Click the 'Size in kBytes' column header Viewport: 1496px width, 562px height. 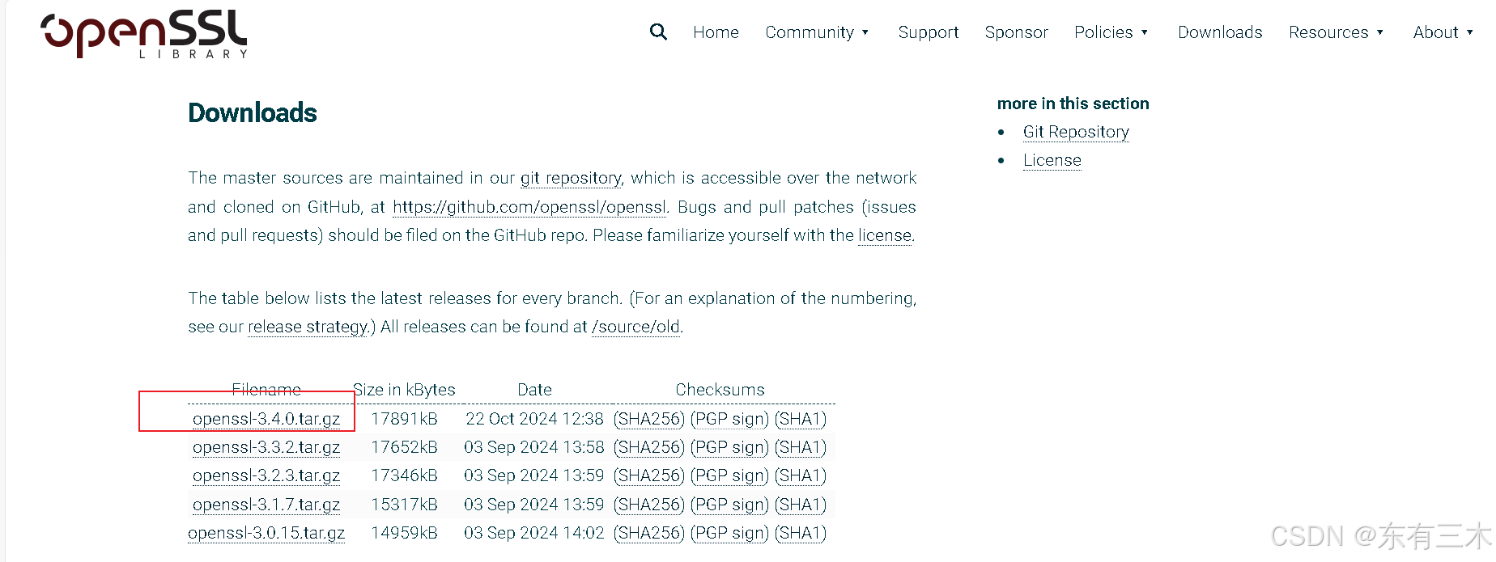click(404, 390)
